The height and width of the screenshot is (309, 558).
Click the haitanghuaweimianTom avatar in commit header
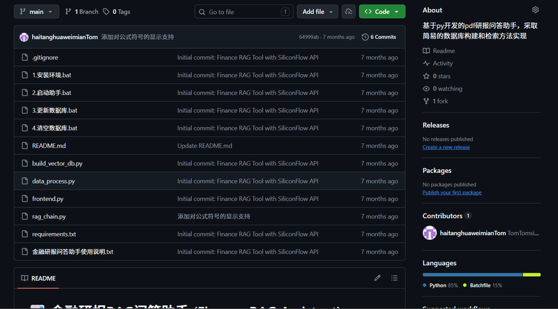point(24,37)
